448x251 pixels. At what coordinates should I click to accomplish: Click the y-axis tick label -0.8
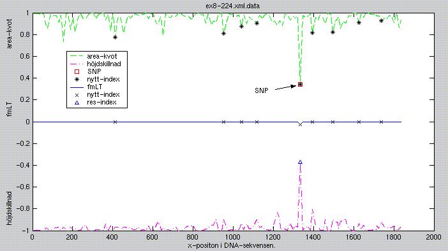point(23,209)
